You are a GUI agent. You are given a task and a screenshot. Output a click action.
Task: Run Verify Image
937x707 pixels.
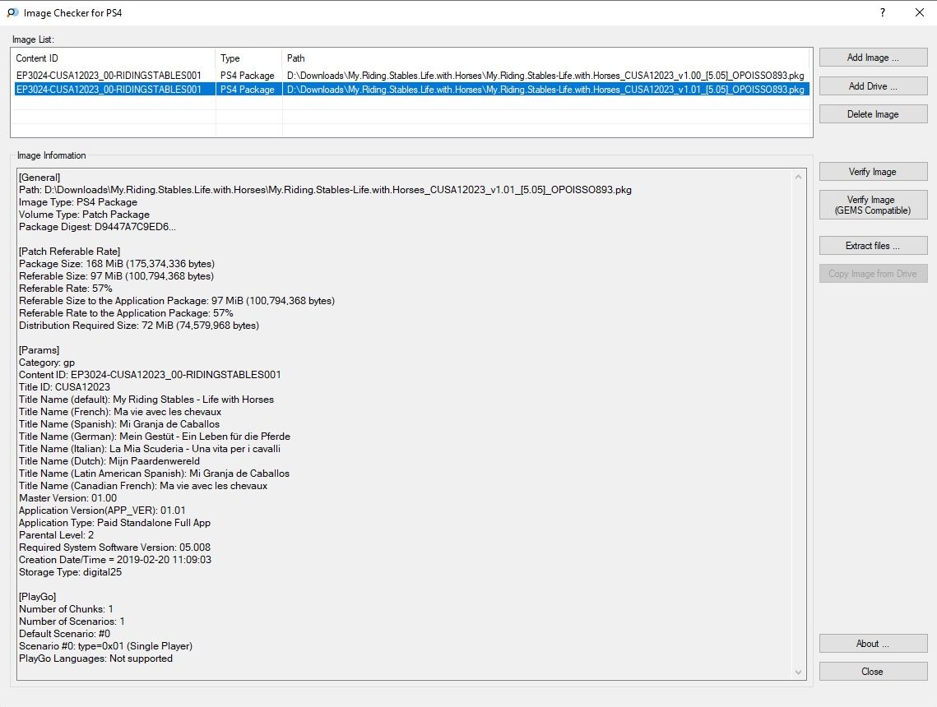873,171
